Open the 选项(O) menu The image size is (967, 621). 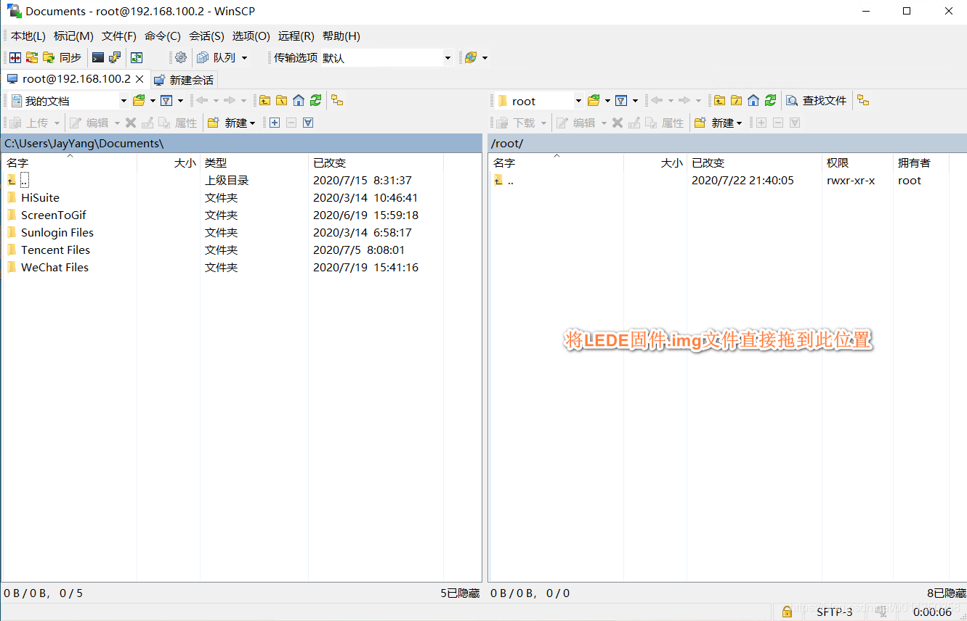pos(251,36)
